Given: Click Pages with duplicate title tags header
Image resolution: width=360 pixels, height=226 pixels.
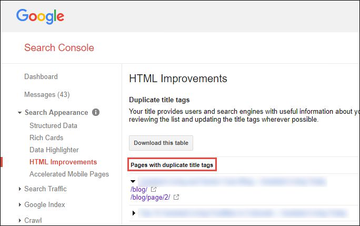Looking at the screenshot, I should [172, 165].
